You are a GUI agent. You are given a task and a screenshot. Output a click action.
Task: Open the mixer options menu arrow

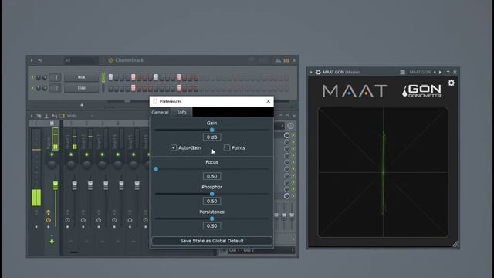(32, 116)
